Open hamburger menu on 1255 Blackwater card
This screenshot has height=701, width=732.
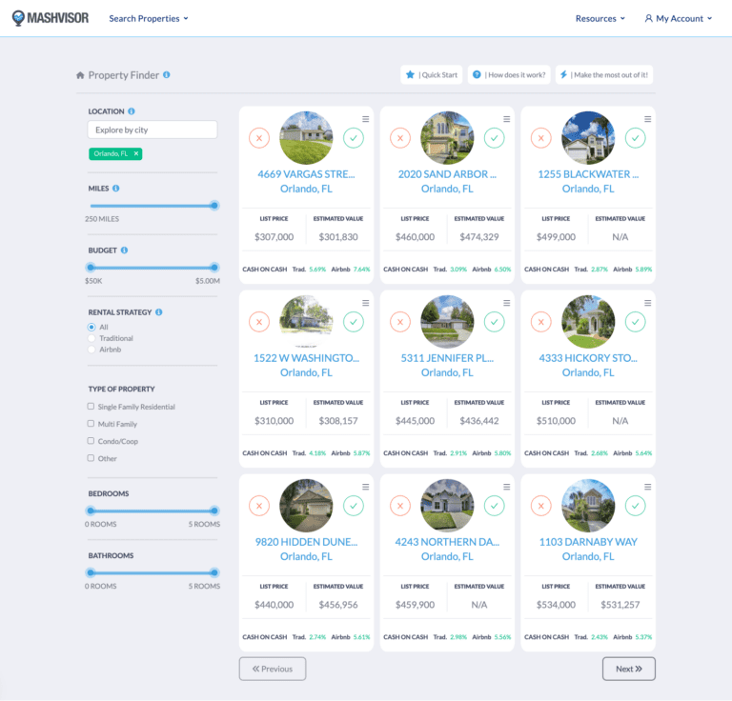tap(648, 119)
